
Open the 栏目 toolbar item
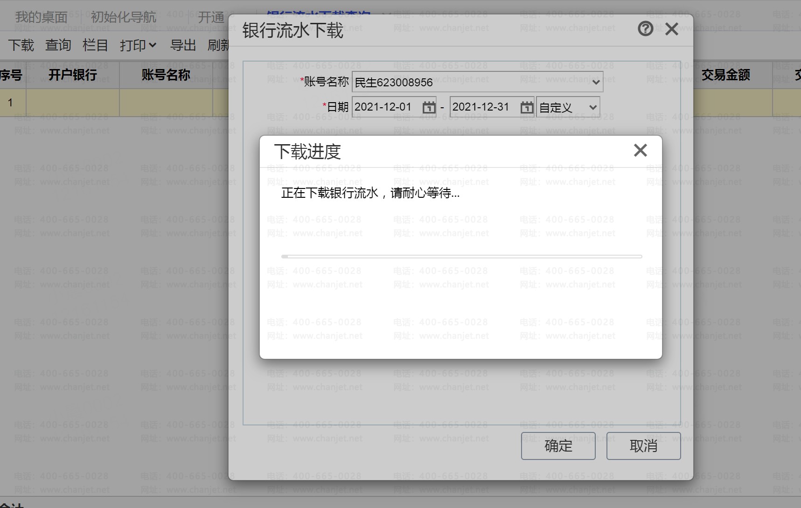click(x=95, y=45)
